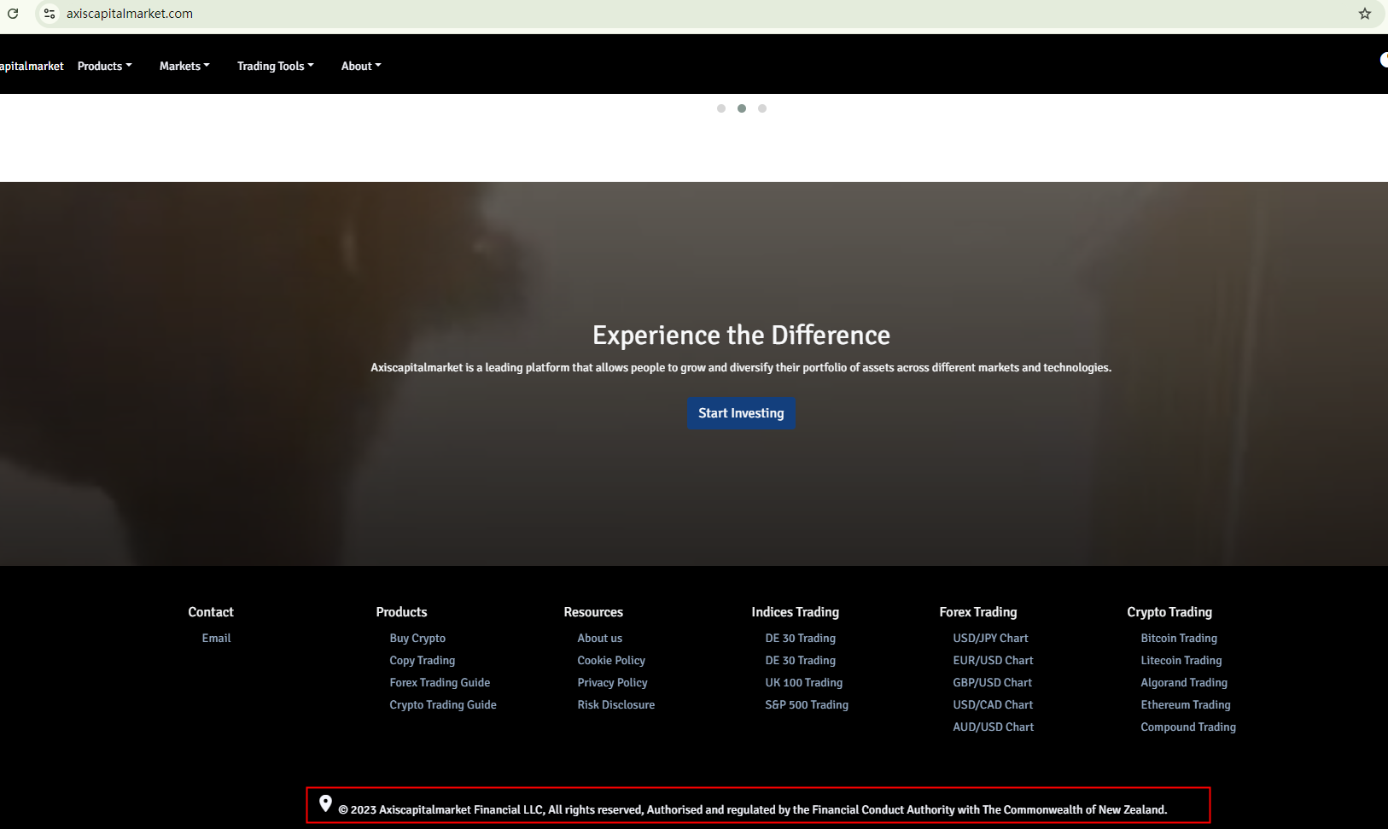Image resolution: width=1388 pixels, height=829 pixels.
Task: Open the Bitcoin Trading link
Action: coord(1179,638)
